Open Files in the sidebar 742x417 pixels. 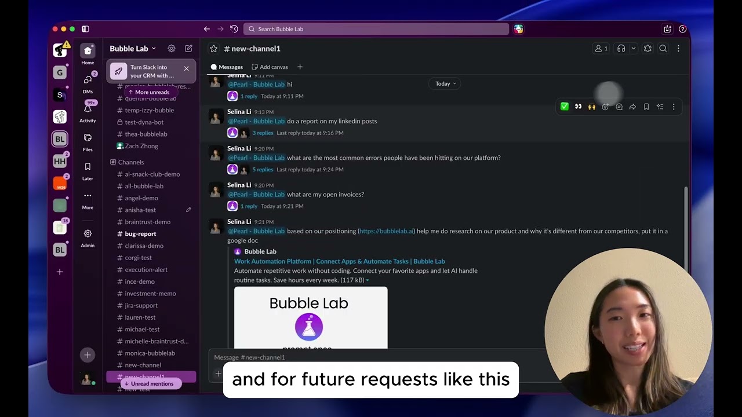pos(88,141)
